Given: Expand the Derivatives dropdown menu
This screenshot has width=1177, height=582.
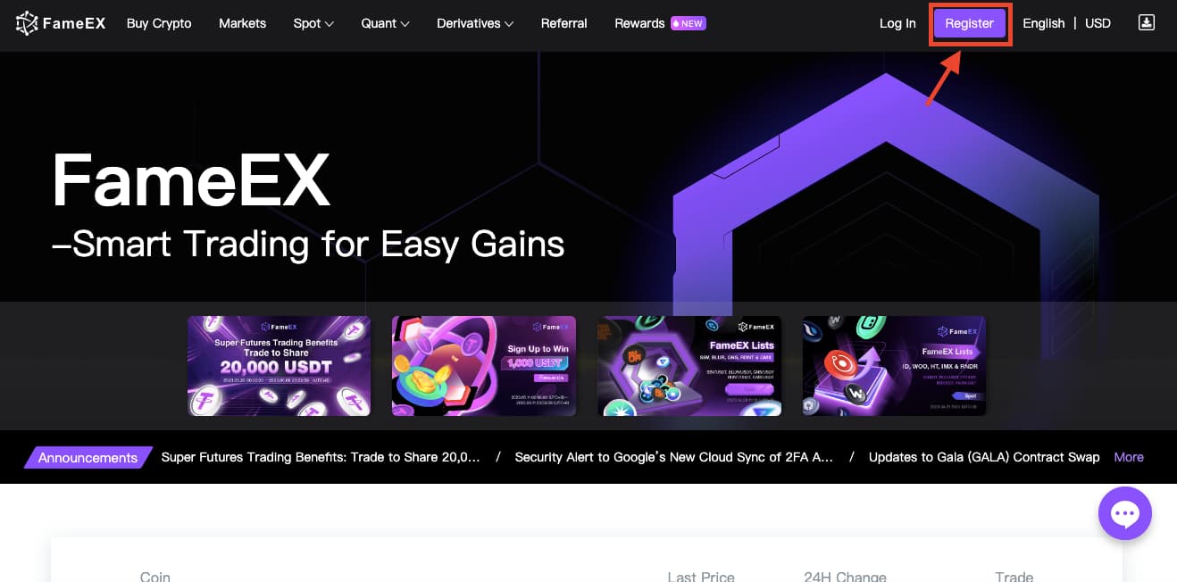Looking at the screenshot, I should [475, 23].
